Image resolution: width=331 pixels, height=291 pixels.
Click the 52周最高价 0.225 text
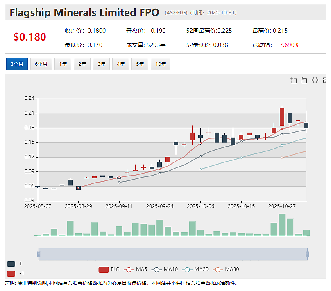(209, 31)
